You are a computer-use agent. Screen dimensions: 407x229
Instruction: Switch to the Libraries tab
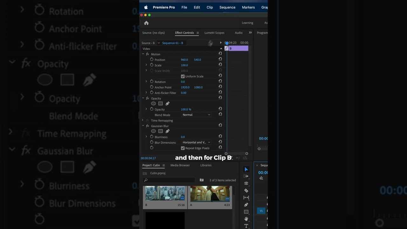[206, 165]
